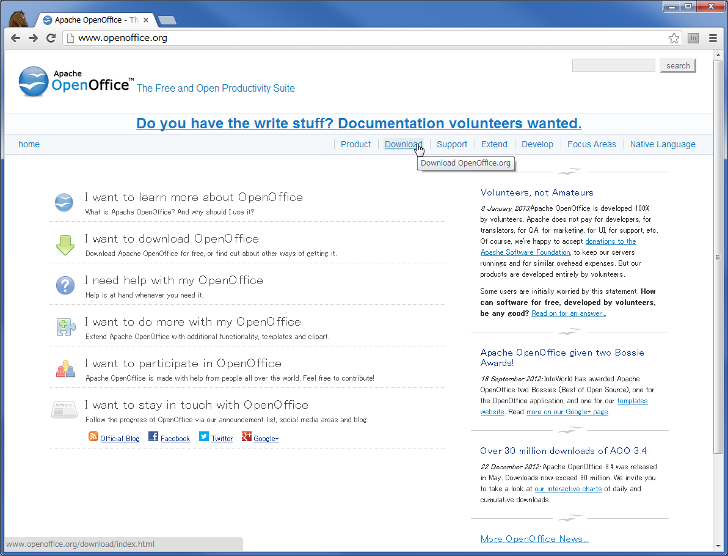This screenshot has height=556, width=728.
Task: Open 'I want to do more with my OpenOffice'
Action: coord(192,322)
